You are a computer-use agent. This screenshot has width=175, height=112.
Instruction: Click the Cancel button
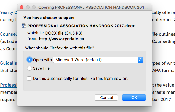[106, 97]
